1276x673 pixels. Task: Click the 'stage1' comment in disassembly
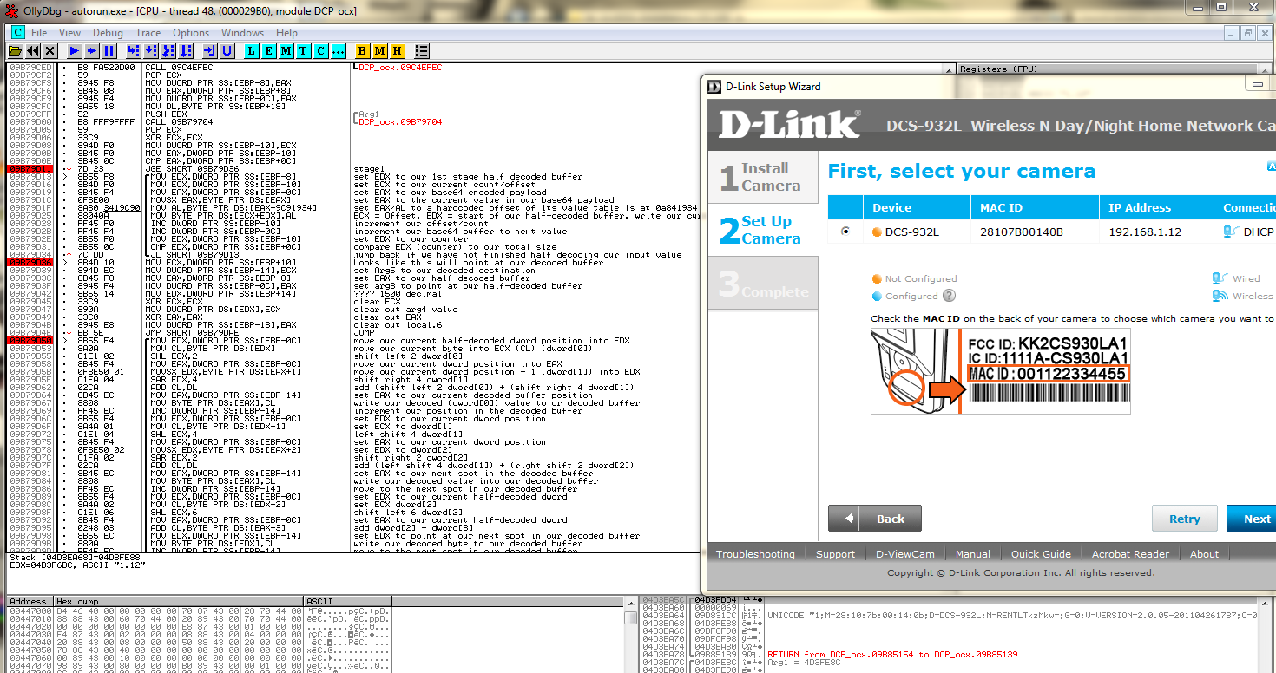point(369,168)
